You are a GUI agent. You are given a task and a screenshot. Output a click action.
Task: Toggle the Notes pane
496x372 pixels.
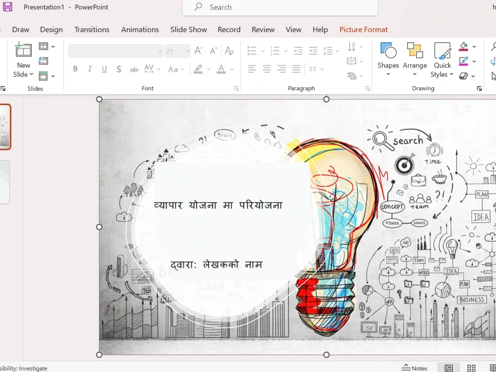[x=414, y=368]
